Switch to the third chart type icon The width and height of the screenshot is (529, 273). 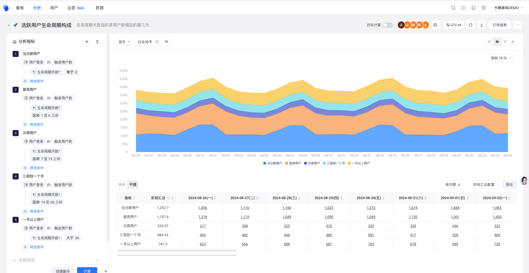pos(505,42)
